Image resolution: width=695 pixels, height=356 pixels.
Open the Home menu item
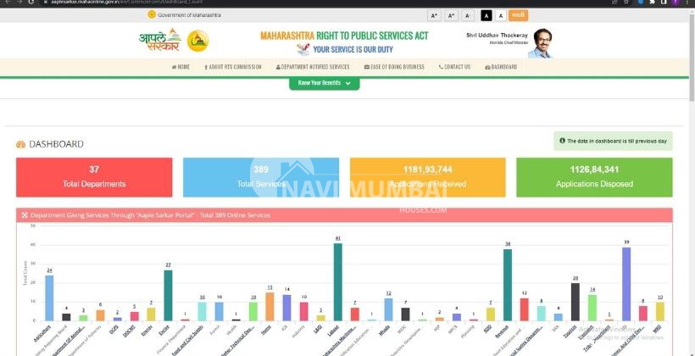(181, 67)
